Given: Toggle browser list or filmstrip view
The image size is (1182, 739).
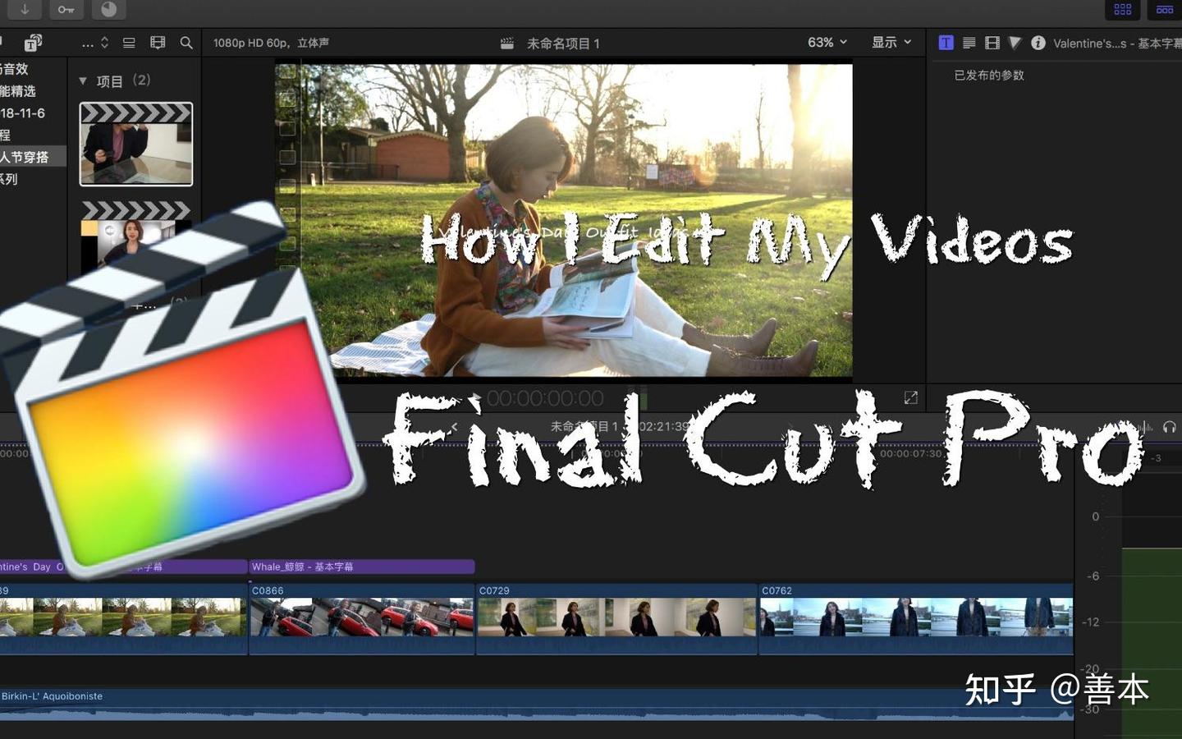Looking at the screenshot, I should [x=129, y=43].
